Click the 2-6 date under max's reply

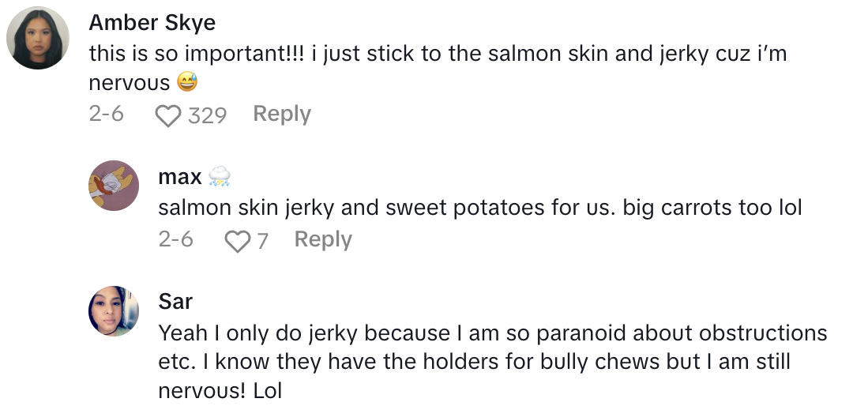point(175,239)
